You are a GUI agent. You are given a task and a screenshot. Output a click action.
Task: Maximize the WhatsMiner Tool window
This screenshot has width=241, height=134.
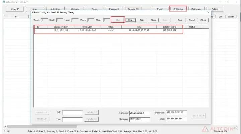pyautogui.click(x=228, y=2)
